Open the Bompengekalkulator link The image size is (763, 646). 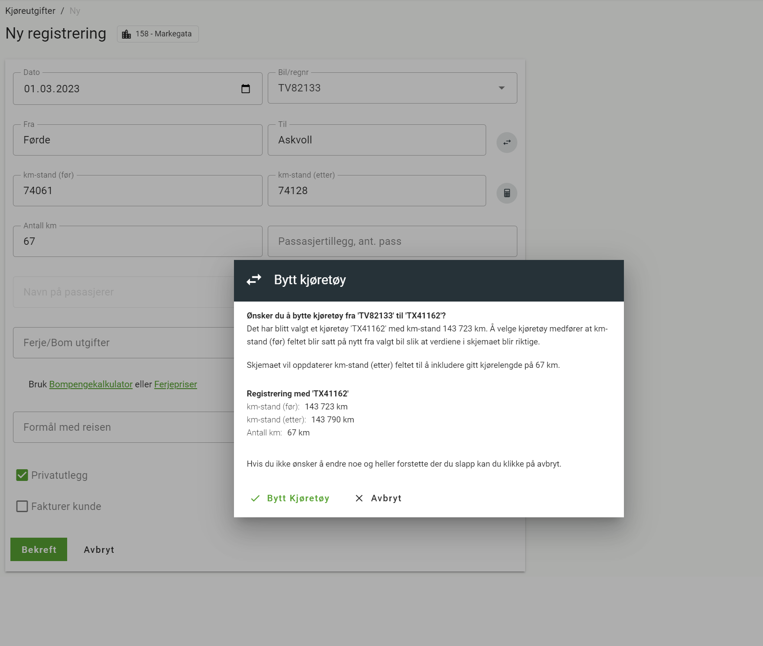coord(91,384)
